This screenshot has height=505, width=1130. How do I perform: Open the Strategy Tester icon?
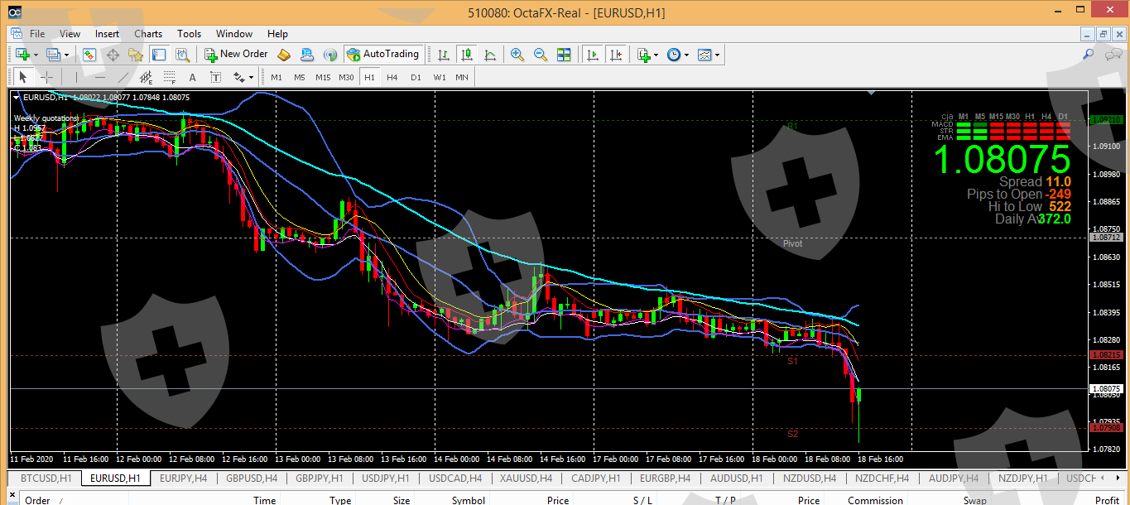pos(183,55)
